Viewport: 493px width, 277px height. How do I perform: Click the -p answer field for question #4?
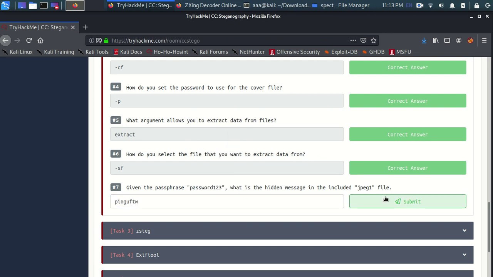[x=227, y=101]
